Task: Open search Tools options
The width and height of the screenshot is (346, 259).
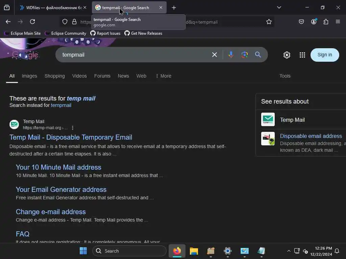Action: click(285, 76)
